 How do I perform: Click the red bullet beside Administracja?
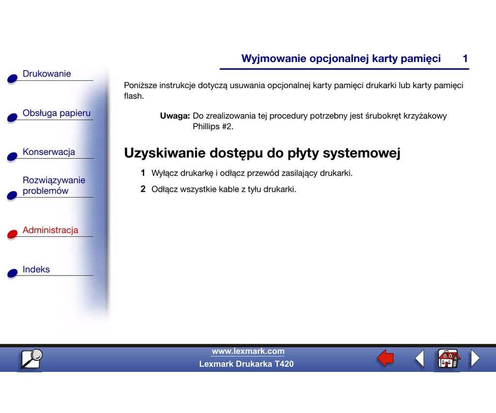(13, 235)
